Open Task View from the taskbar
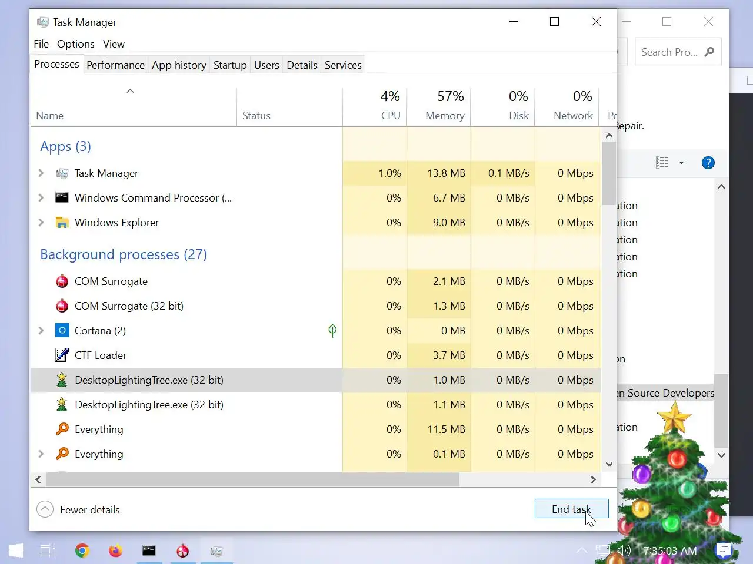Screen dimensions: 753x564 [x=48, y=550]
